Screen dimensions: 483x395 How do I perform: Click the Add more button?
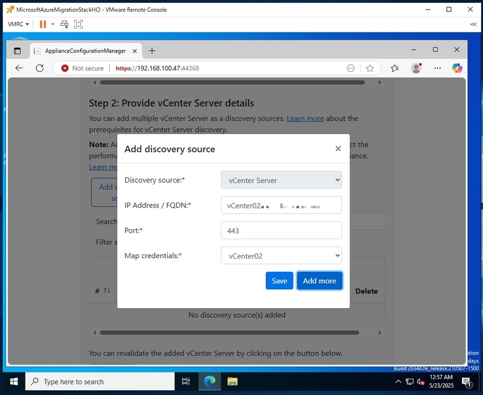(x=319, y=280)
